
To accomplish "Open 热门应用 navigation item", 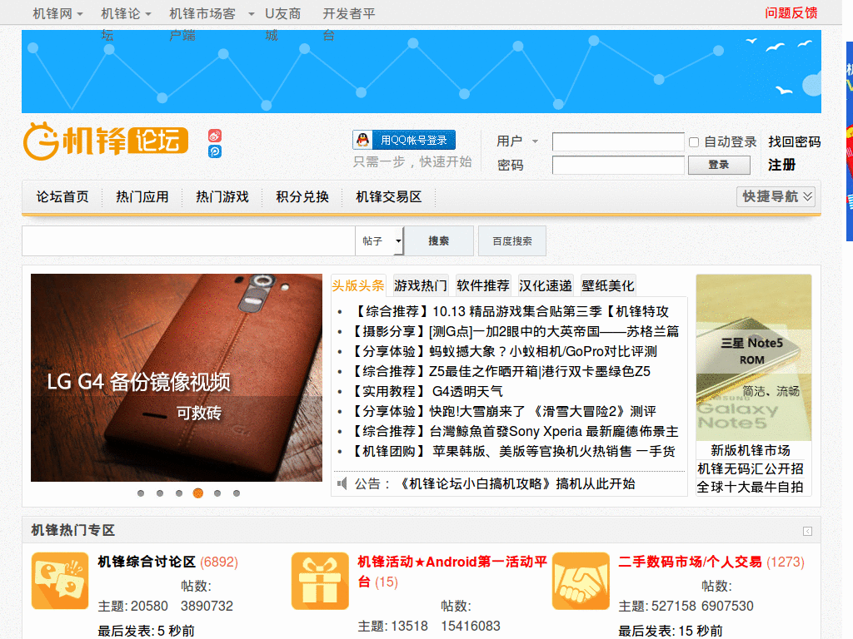I will pos(142,196).
